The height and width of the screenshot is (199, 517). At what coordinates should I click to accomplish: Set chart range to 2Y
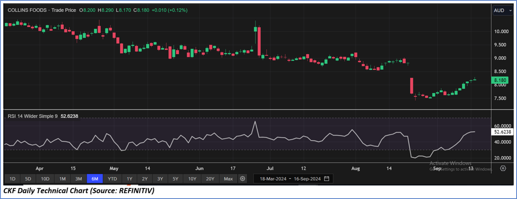click(x=145, y=179)
